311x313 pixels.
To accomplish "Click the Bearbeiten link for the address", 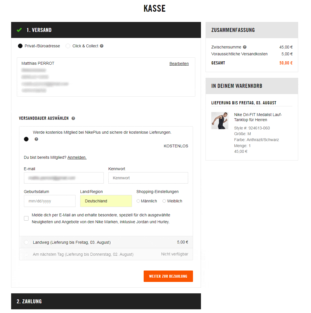I will coord(179,64).
